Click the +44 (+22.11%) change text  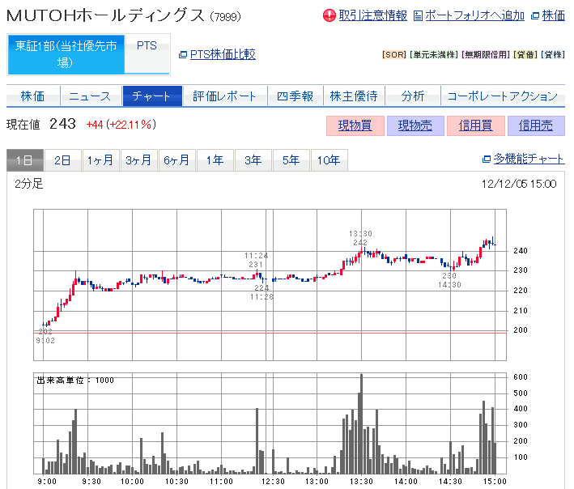tap(121, 125)
